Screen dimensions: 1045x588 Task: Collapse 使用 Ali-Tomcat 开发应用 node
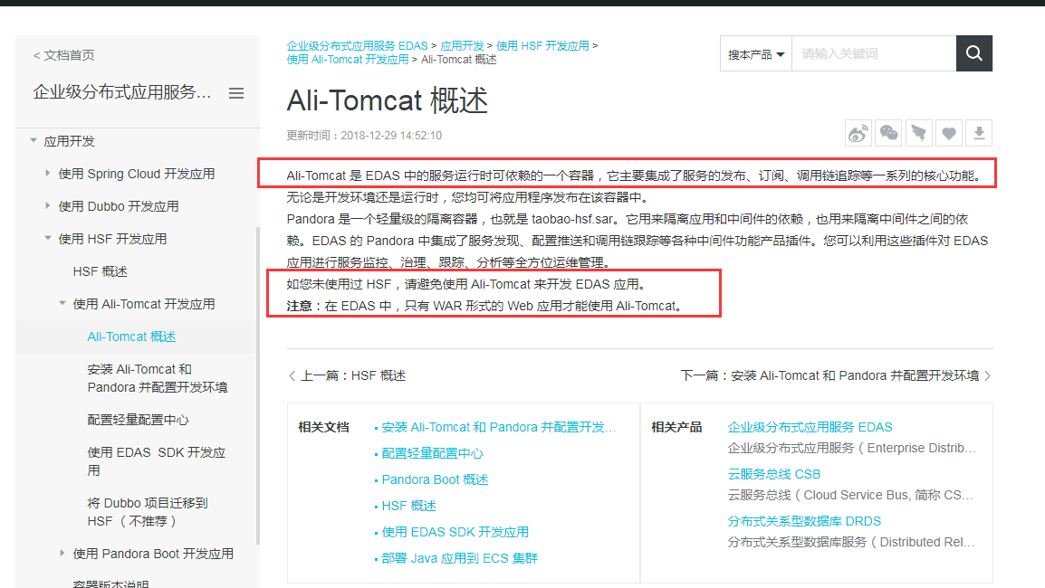coord(62,303)
